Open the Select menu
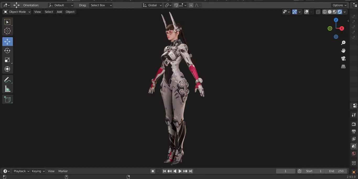This screenshot has width=358, height=179. coord(49,12)
